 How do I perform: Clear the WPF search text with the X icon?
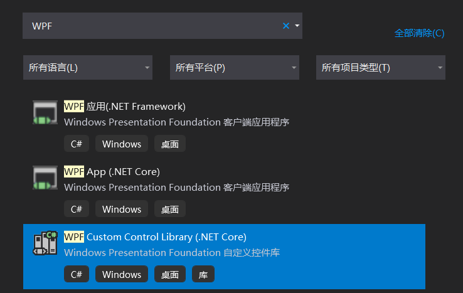pos(286,26)
